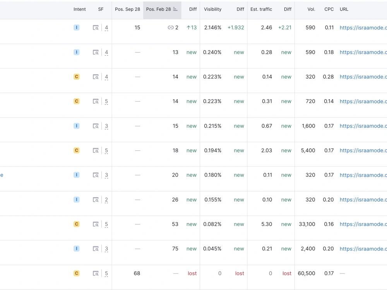
Task: Sort by Visibility column header
Action: pyautogui.click(x=212, y=9)
